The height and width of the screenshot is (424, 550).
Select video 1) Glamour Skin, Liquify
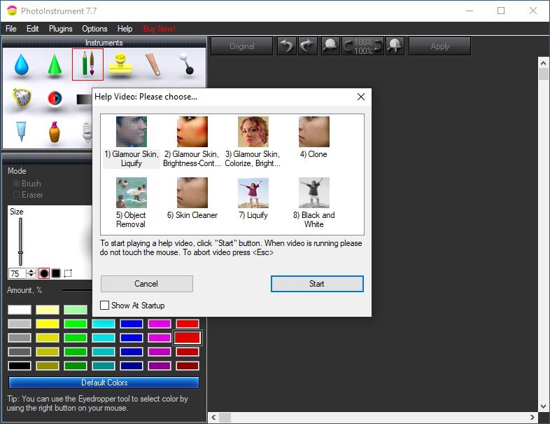132,142
